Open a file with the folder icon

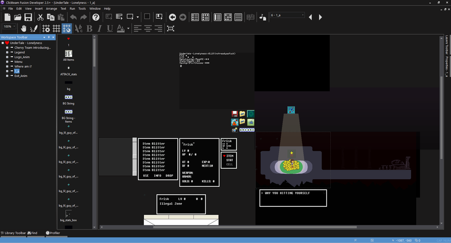(18, 17)
